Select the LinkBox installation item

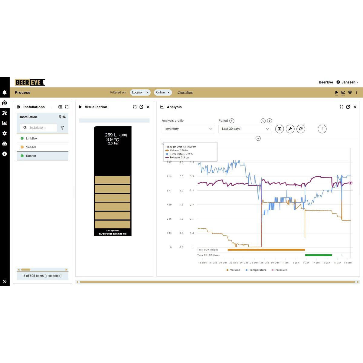coord(32,138)
